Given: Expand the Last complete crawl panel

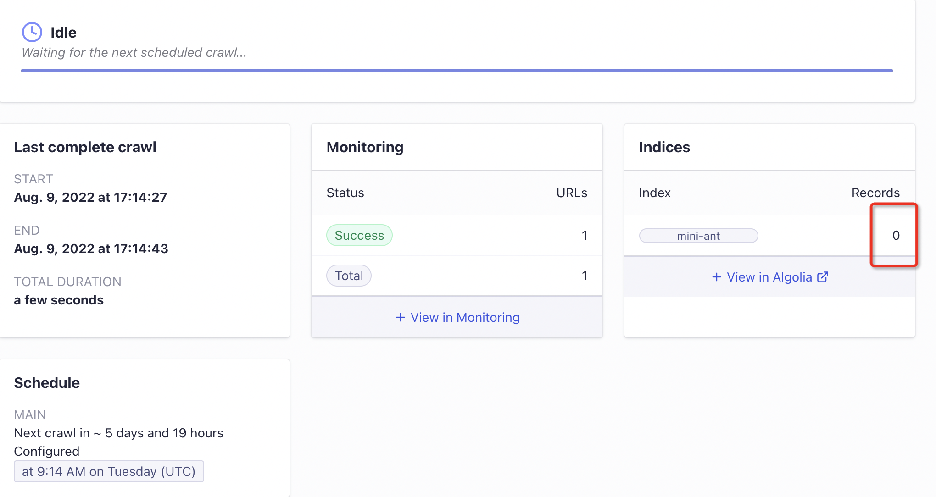Looking at the screenshot, I should coord(85,147).
